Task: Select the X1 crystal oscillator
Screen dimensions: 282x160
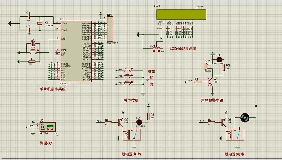Action: [40, 24]
